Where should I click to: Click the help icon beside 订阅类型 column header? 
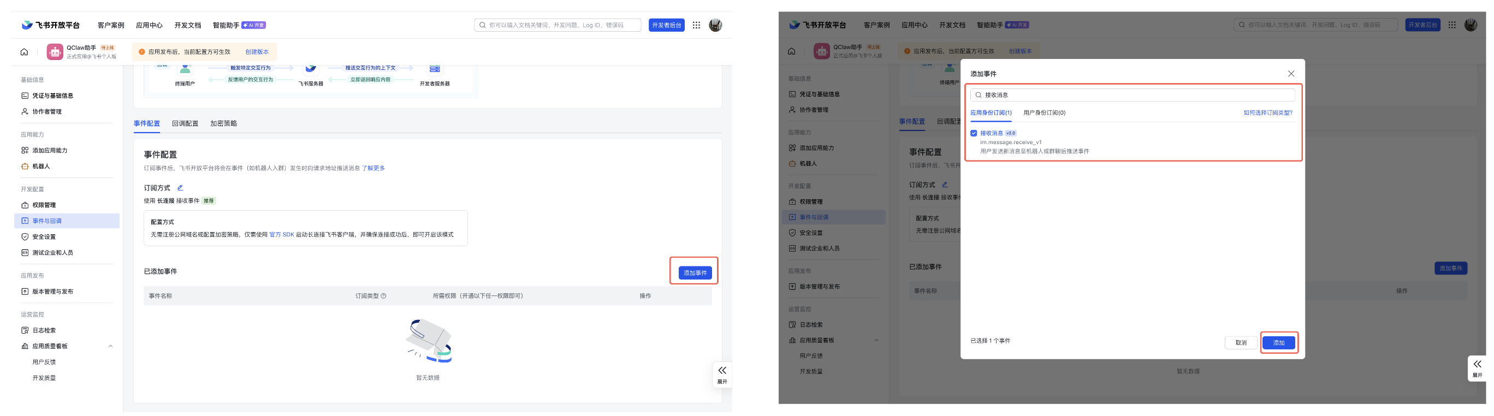pos(383,296)
